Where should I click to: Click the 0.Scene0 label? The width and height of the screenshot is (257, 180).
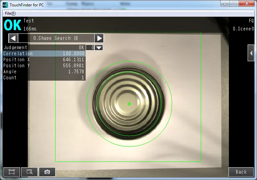[243, 29]
